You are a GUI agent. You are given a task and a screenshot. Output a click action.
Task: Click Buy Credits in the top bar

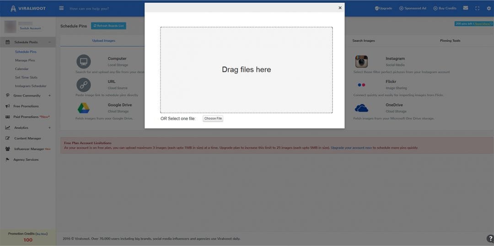(x=445, y=9)
